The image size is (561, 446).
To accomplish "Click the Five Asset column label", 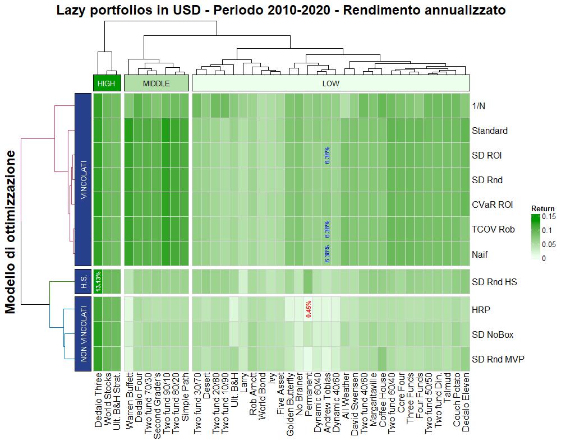I will pos(280,394).
